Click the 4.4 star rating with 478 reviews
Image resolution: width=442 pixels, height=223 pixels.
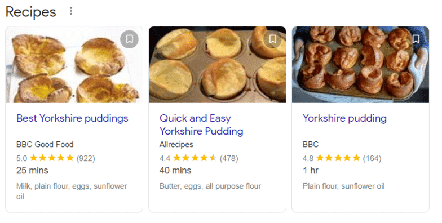198,158
